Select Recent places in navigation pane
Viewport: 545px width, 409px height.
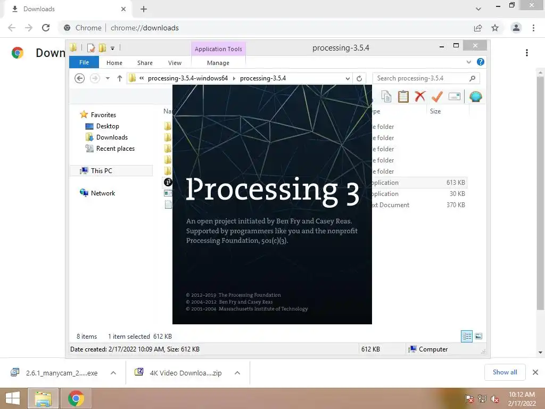[x=115, y=149]
